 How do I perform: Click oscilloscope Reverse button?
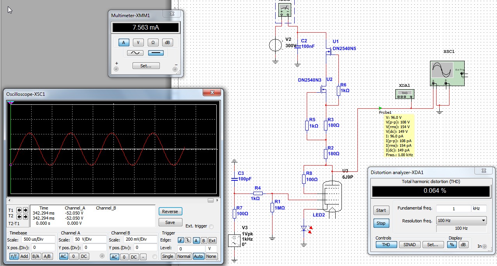click(170, 211)
